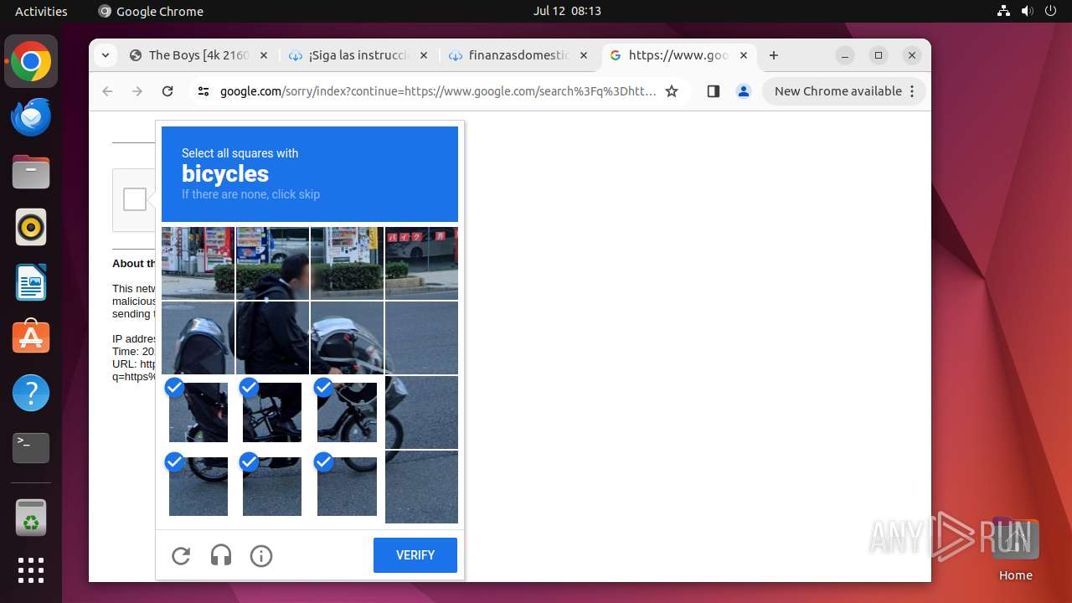Deselect the checked tile in row three, first column
This screenshot has width=1072, height=603.
198,412
